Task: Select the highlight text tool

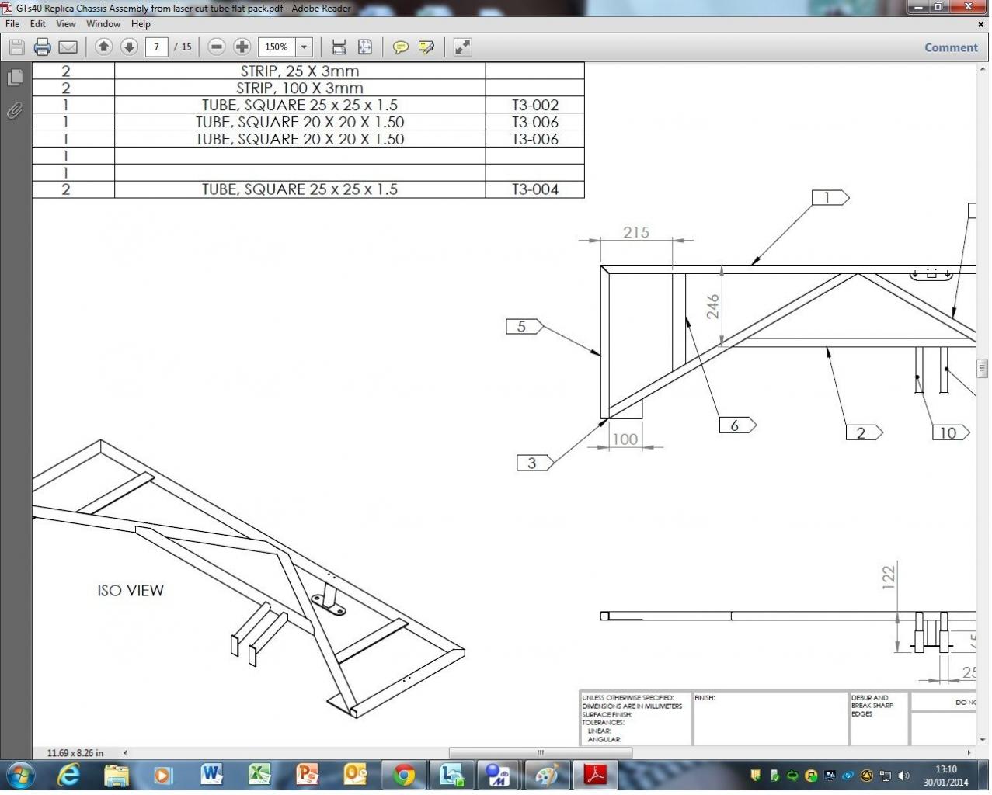Action: pos(426,47)
